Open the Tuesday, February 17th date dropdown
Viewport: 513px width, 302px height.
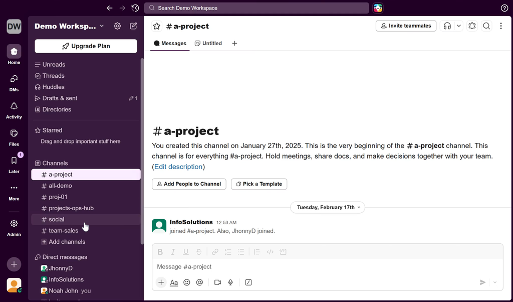tap(328, 207)
